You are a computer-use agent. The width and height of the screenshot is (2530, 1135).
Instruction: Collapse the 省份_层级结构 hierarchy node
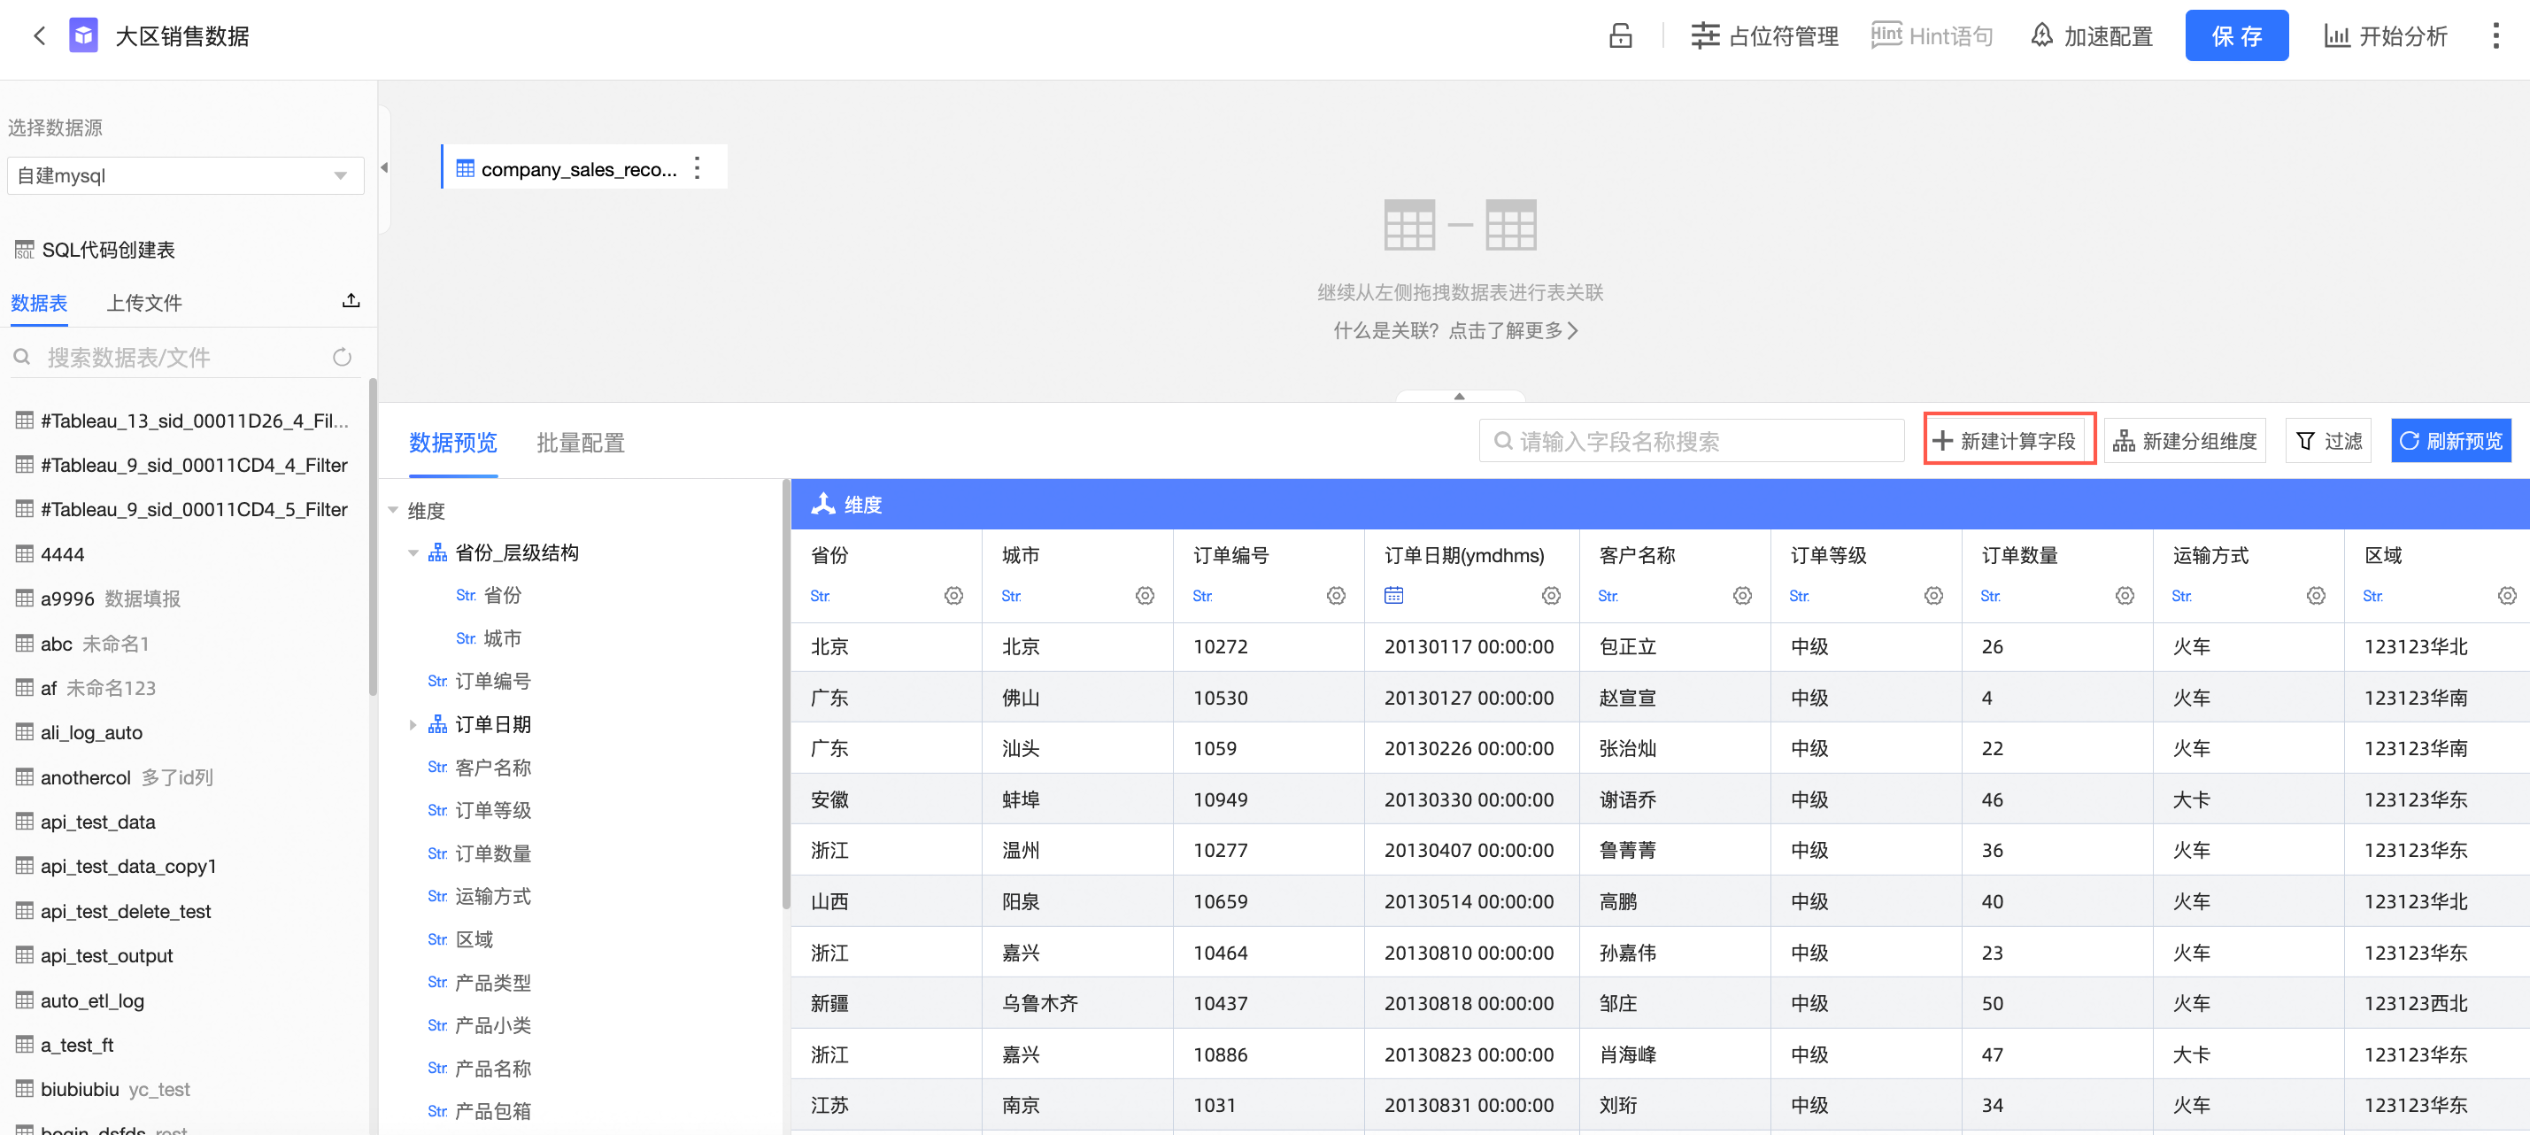[x=413, y=552]
